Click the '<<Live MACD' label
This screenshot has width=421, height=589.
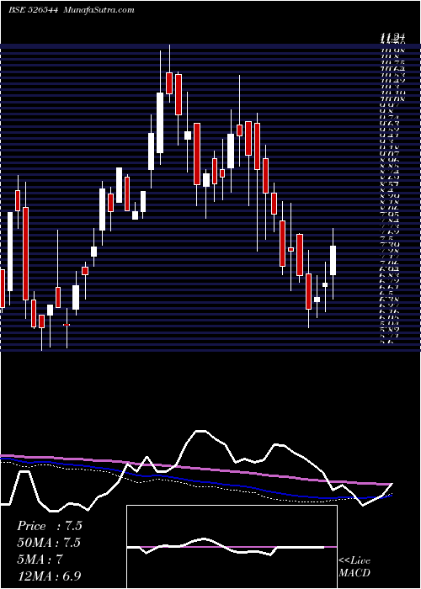(354, 567)
